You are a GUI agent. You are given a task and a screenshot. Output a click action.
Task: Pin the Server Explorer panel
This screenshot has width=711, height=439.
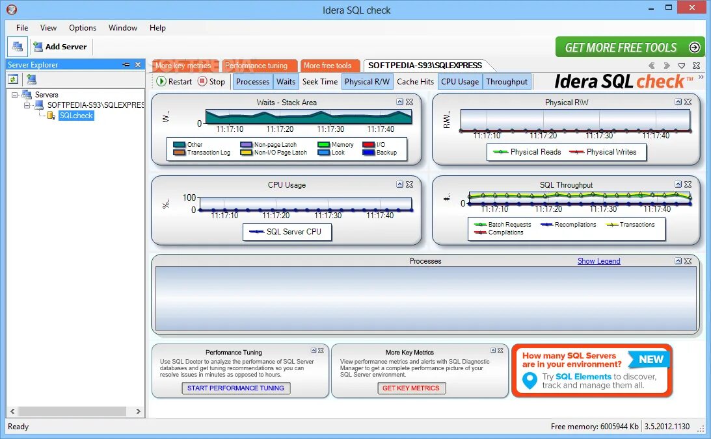pos(126,65)
